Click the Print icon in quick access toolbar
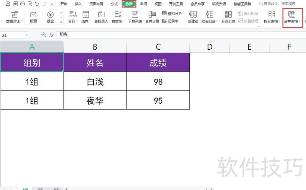This screenshot has height=190, width=306. [22, 4]
